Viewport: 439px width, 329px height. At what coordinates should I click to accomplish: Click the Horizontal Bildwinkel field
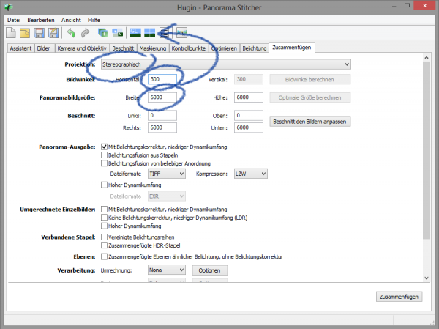tap(162, 79)
